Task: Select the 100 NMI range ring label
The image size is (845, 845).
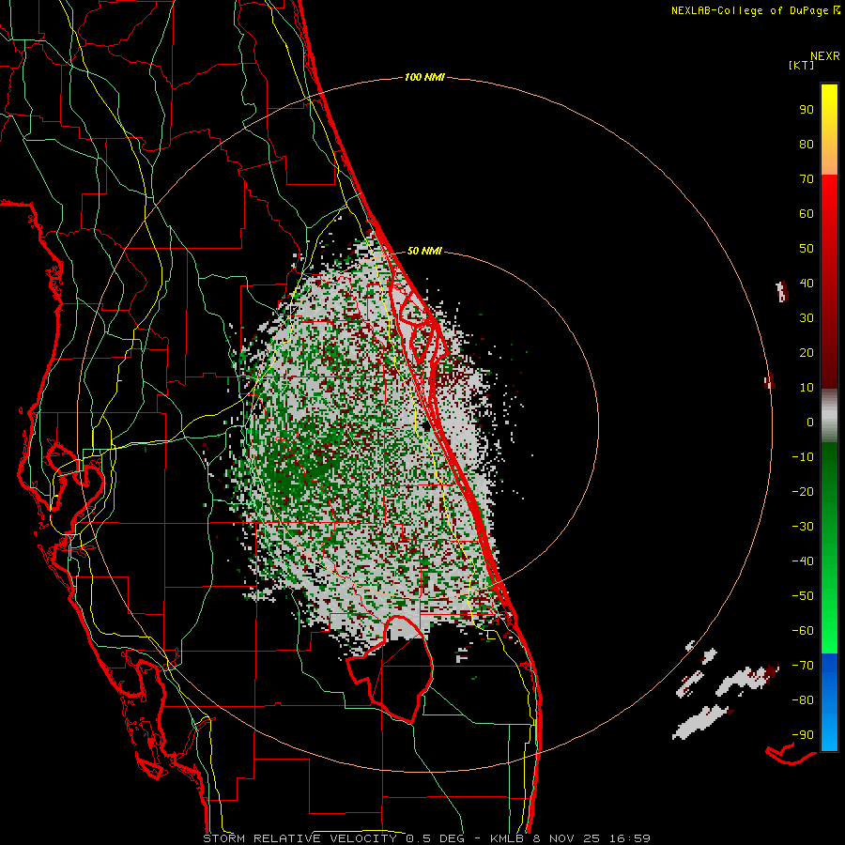Action: [424, 77]
